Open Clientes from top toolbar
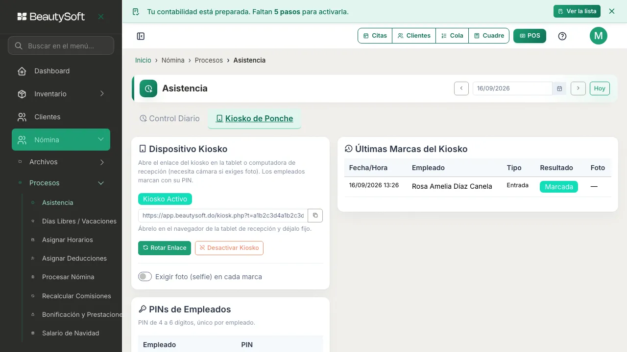Screen dimensions: 627x352 [x=414, y=36]
